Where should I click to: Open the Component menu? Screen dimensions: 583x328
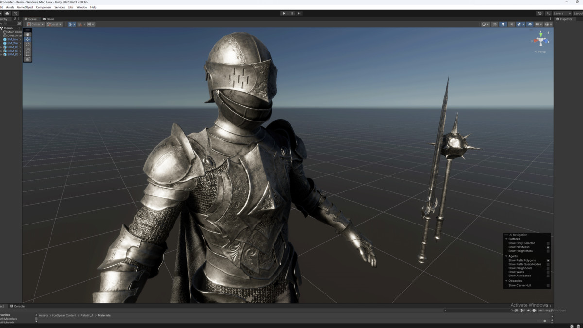[44, 7]
